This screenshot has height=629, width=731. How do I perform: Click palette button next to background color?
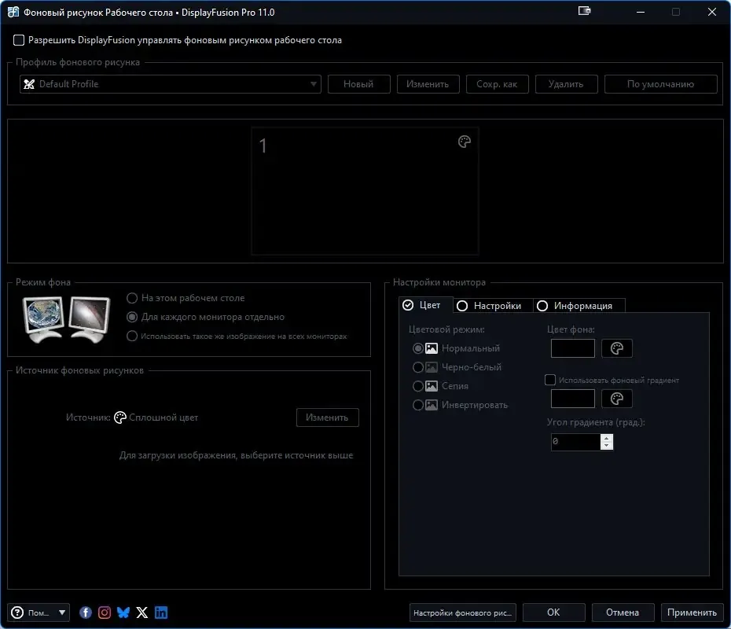[x=616, y=348]
